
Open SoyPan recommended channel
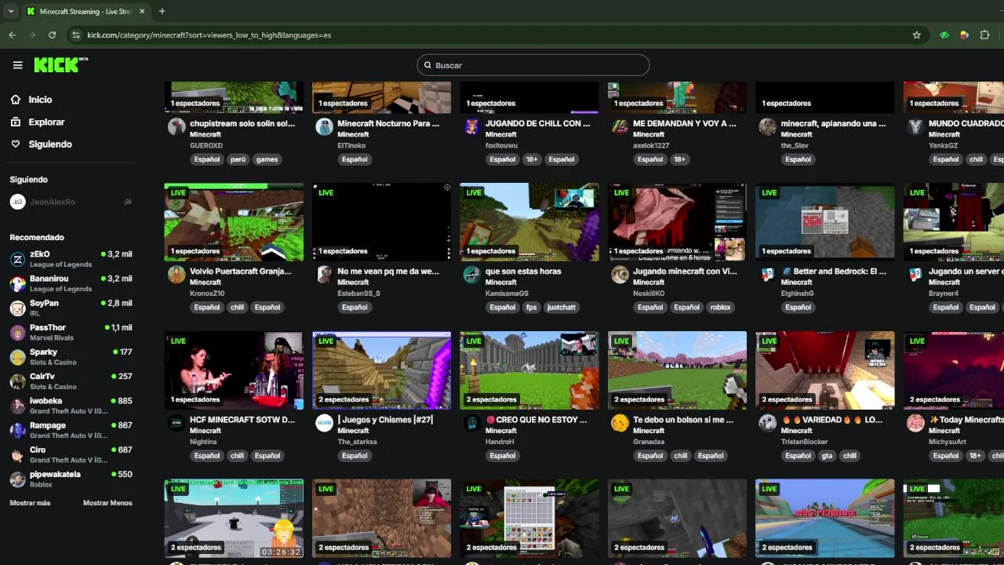point(71,308)
